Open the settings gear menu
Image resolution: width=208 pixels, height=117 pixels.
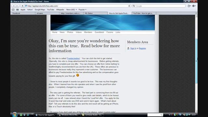pos(194,6)
